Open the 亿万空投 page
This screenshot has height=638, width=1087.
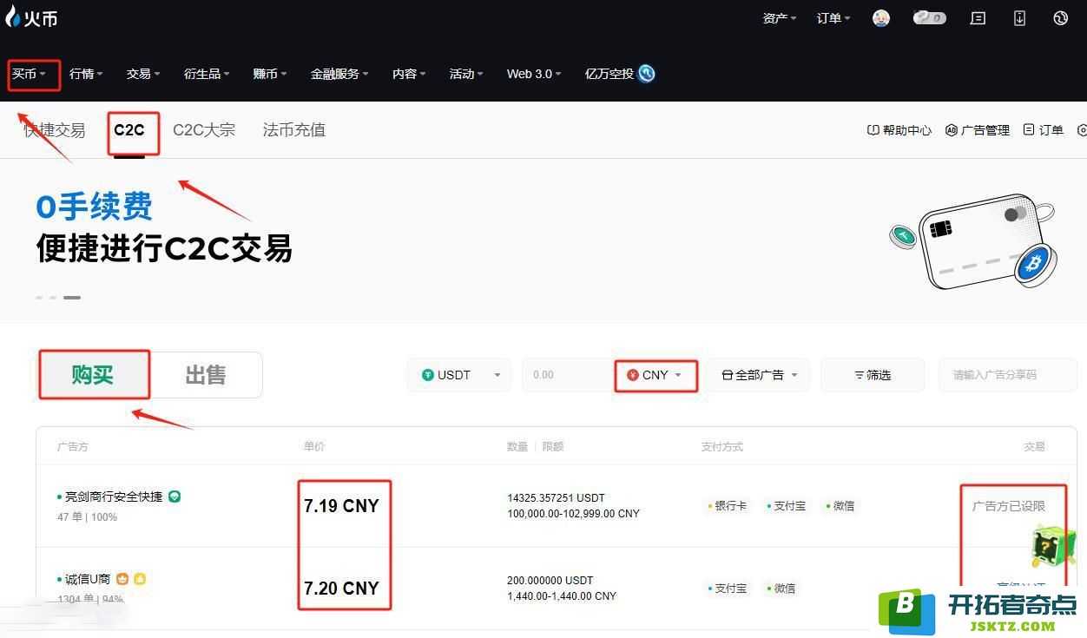click(609, 75)
